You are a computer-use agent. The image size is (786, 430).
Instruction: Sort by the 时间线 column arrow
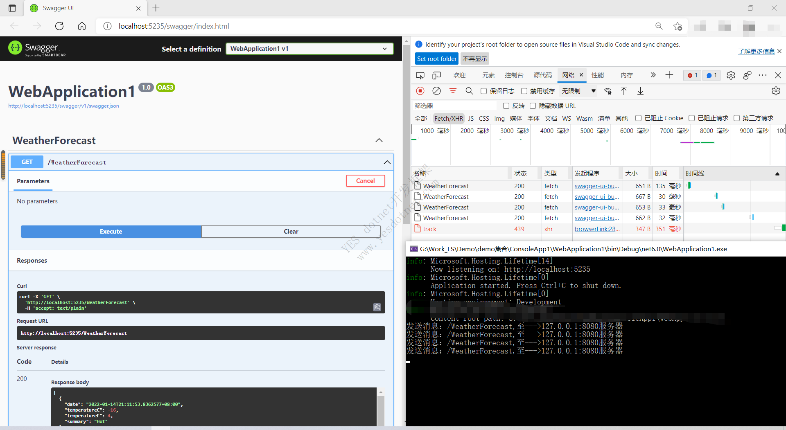tap(777, 174)
